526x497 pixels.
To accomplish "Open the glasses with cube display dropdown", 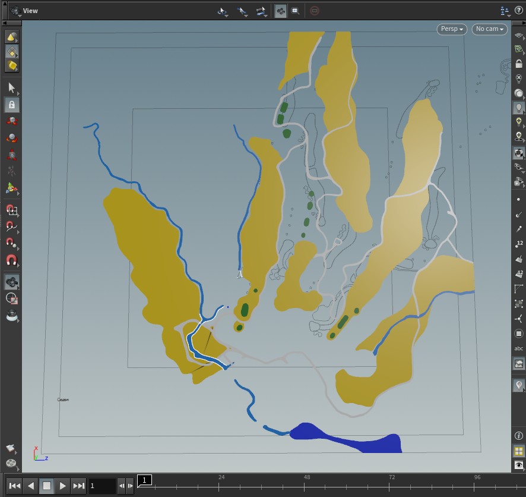I will coord(519,182).
